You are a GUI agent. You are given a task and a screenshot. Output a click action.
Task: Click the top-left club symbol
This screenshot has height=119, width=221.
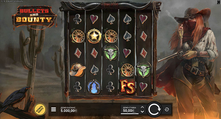point(77,19)
